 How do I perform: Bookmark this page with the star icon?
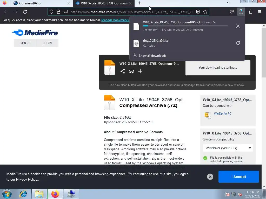tap(205, 12)
